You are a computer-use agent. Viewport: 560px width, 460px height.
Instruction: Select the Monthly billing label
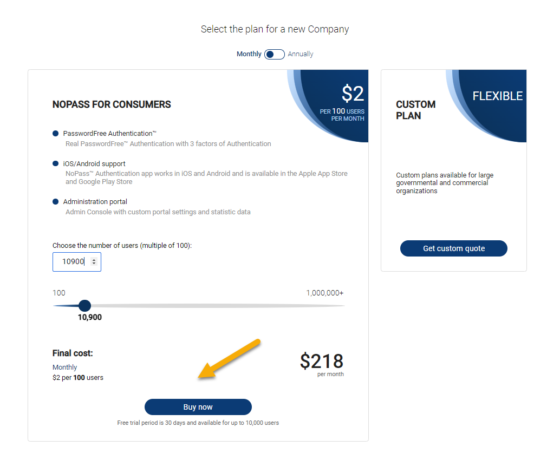pyautogui.click(x=249, y=54)
